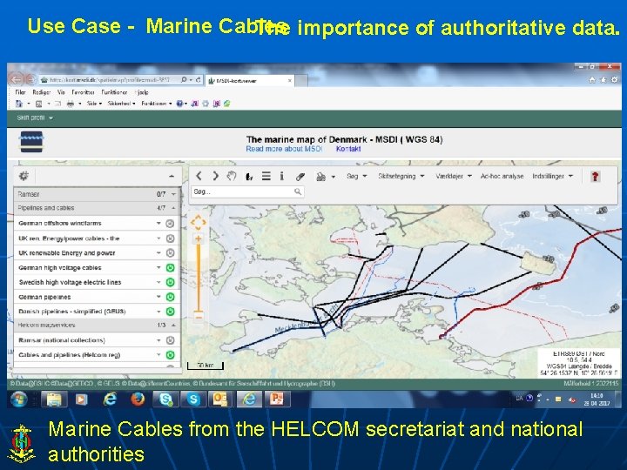This screenshot has height=470, width=627.
Task: Open the Søg toolbar dropdown
Action: [356, 176]
